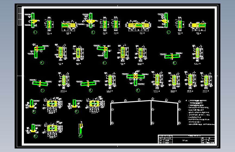Click the green circled detail number 10

(x=34, y=111)
